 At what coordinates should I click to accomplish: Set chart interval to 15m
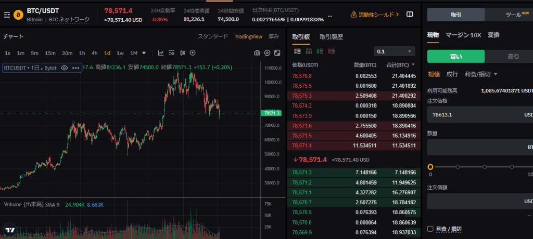pyautogui.click(x=50, y=54)
